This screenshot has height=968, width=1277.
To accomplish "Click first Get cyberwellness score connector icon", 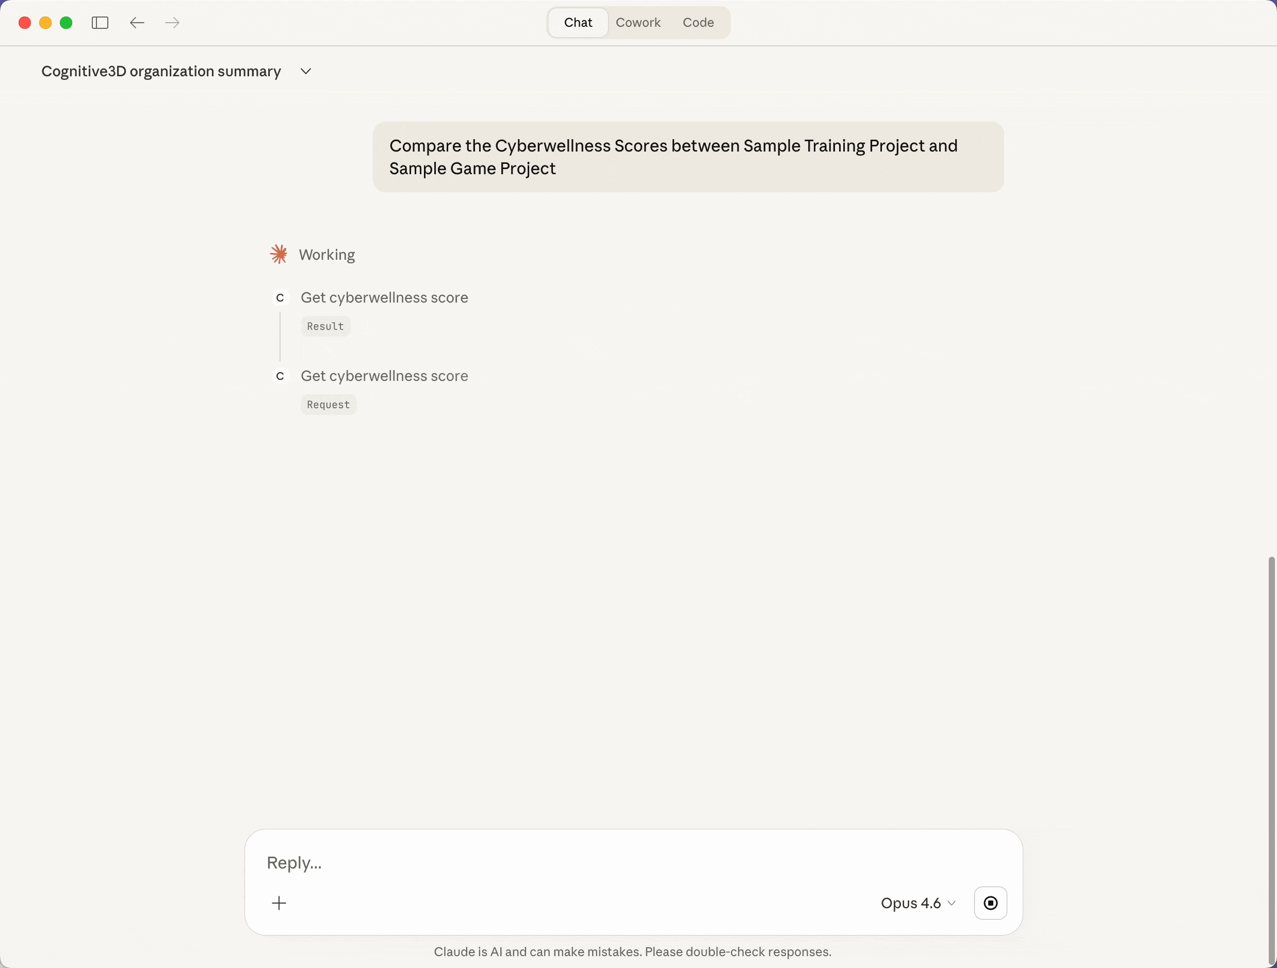I will point(280,298).
